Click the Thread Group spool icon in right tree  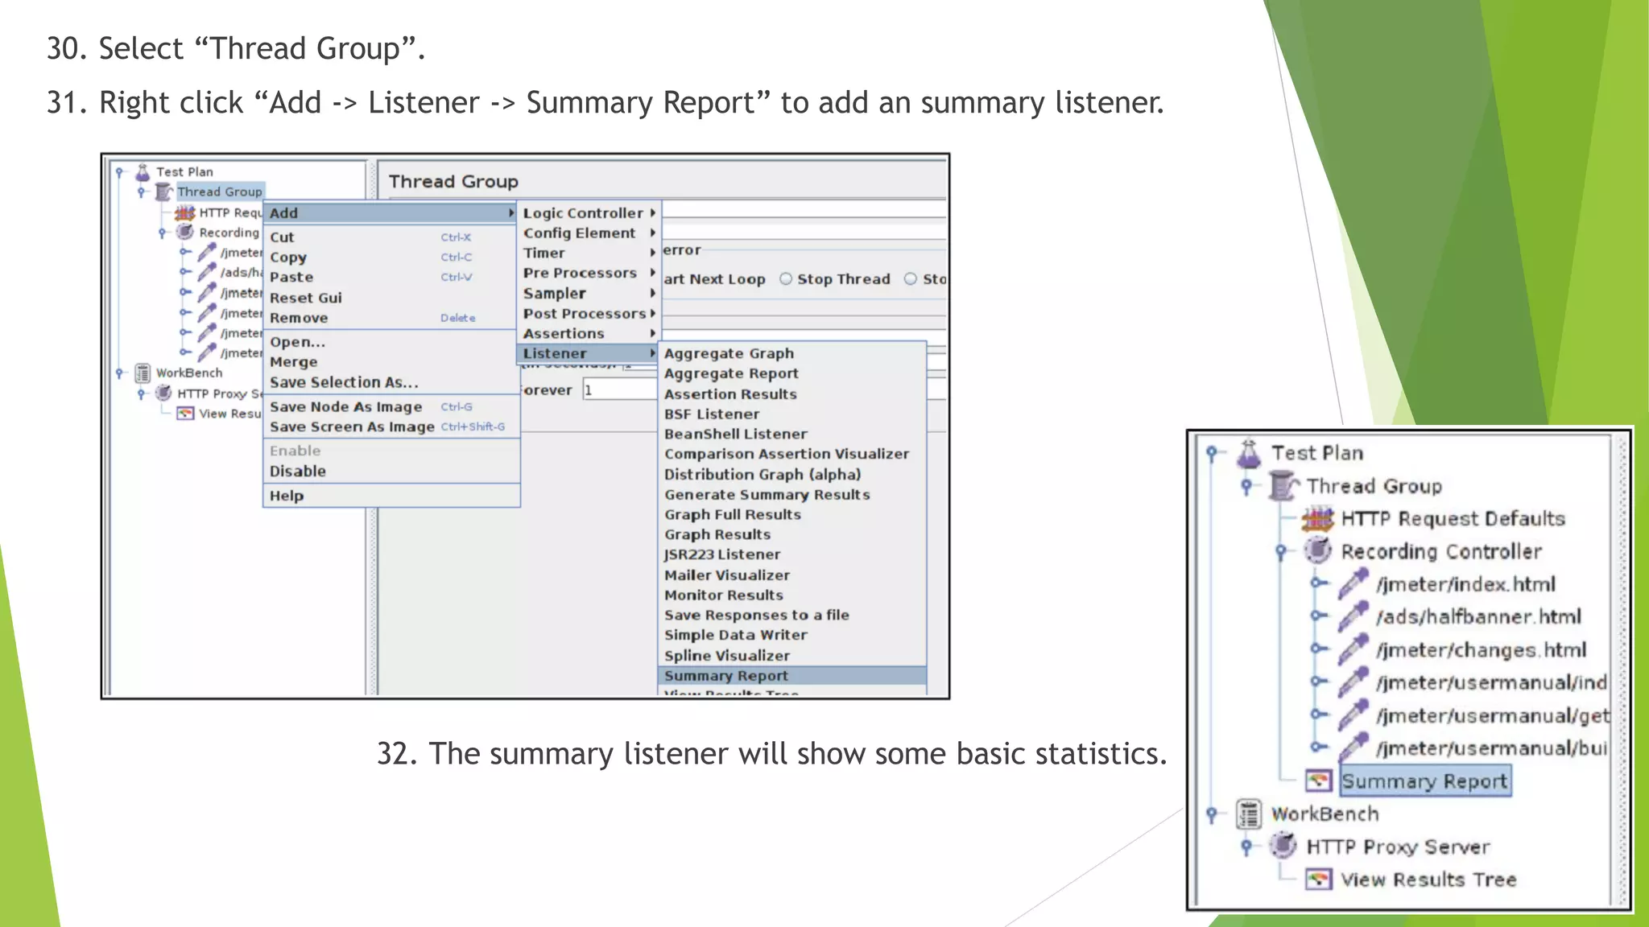click(x=1283, y=487)
